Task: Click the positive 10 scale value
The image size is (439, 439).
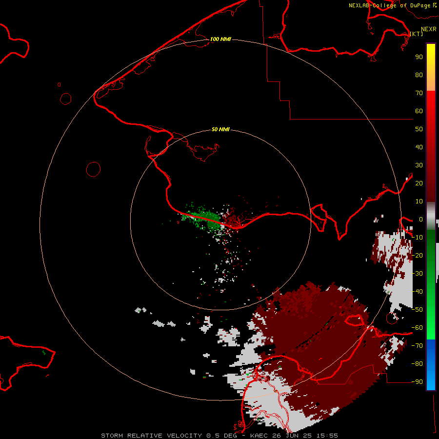Action: (419, 201)
